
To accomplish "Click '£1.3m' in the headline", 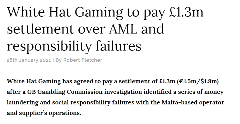I will pos(186,12).
